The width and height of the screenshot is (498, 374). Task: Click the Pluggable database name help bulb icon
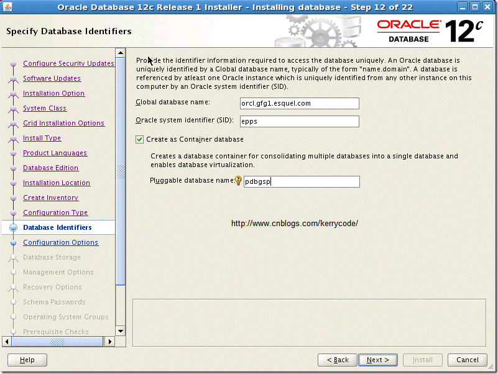pyautogui.click(x=238, y=181)
